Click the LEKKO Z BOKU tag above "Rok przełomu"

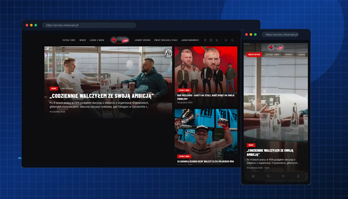pyautogui.click(x=184, y=90)
